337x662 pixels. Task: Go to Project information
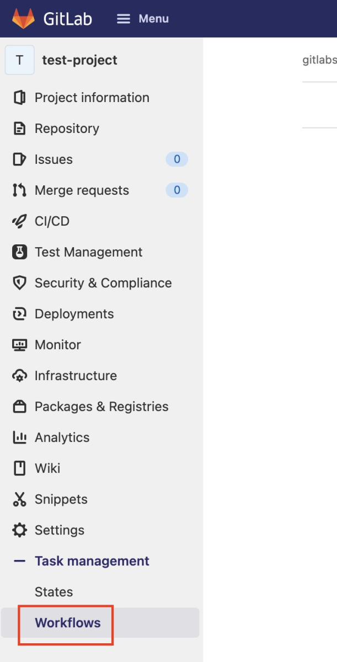click(x=92, y=98)
